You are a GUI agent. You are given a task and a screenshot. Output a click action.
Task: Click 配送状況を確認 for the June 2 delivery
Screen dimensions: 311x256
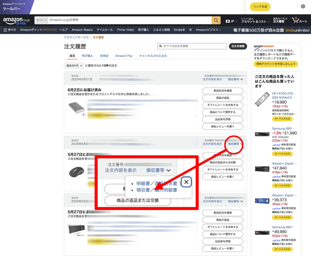pyautogui.click(x=223, y=91)
